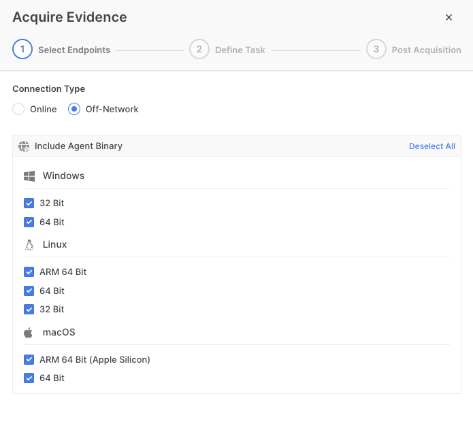Image resolution: width=473 pixels, height=426 pixels.
Task: Toggle Linux 64 Bit checkbox
Action: [29, 291]
